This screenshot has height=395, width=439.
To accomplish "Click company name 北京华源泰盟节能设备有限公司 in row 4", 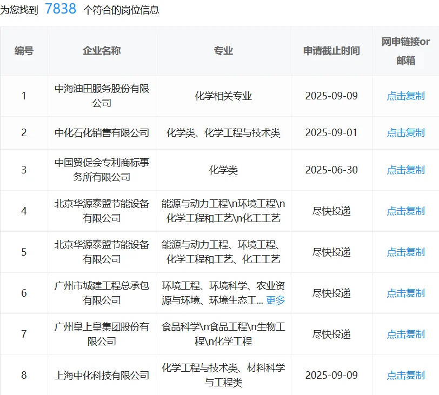I will tap(103, 211).
